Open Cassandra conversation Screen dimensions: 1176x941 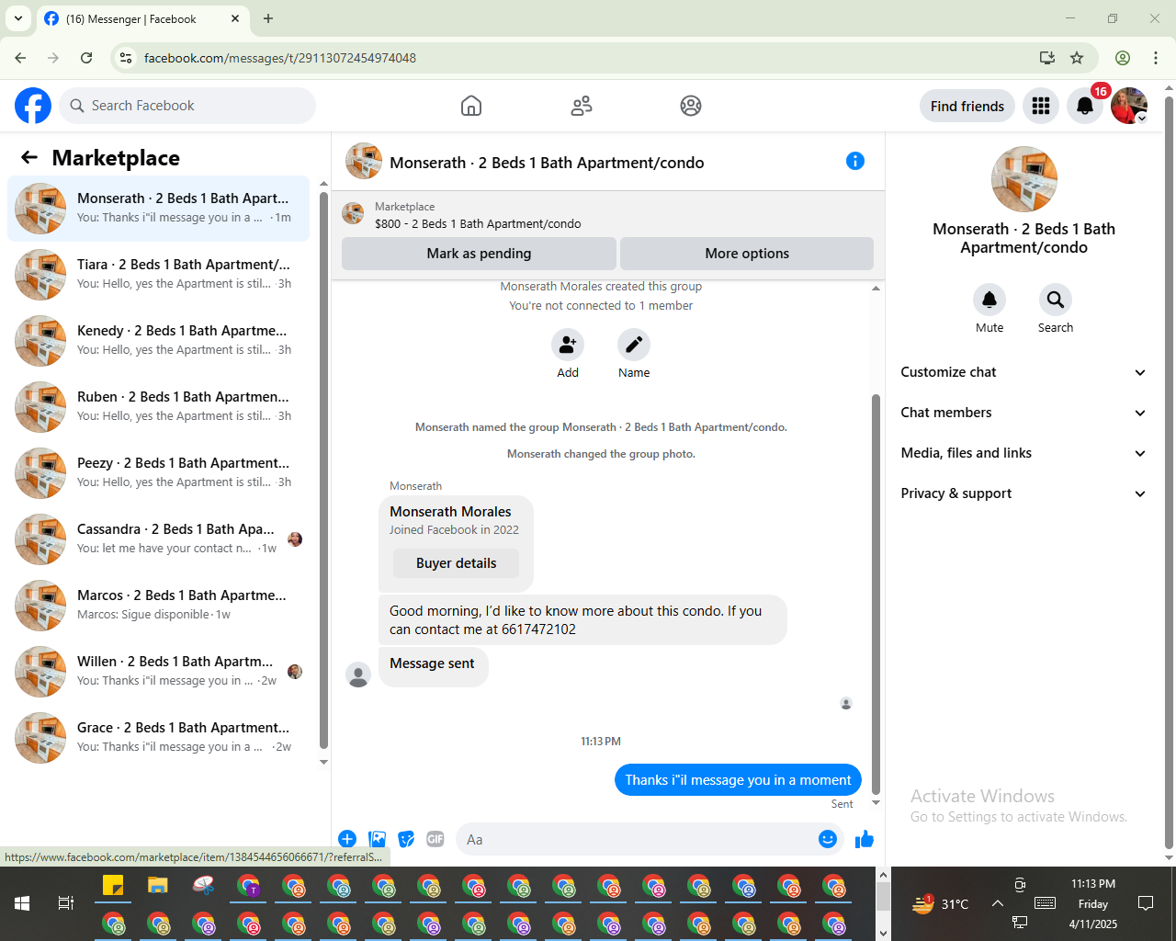[x=159, y=539]
